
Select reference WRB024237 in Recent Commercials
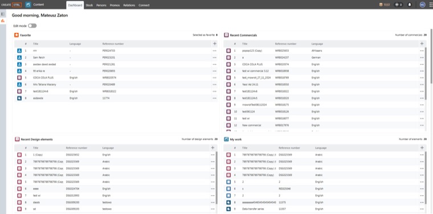(x=281, y=57)
